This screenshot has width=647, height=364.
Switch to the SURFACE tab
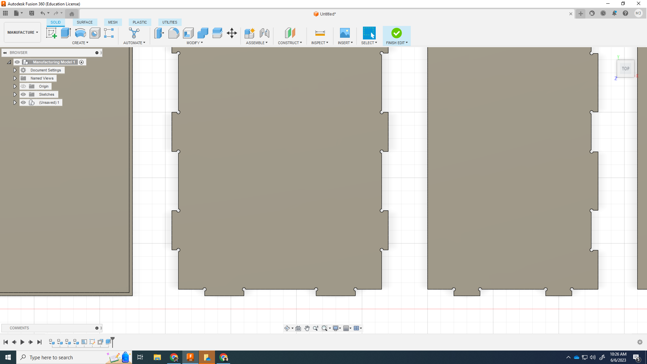(x=85, y=22)
